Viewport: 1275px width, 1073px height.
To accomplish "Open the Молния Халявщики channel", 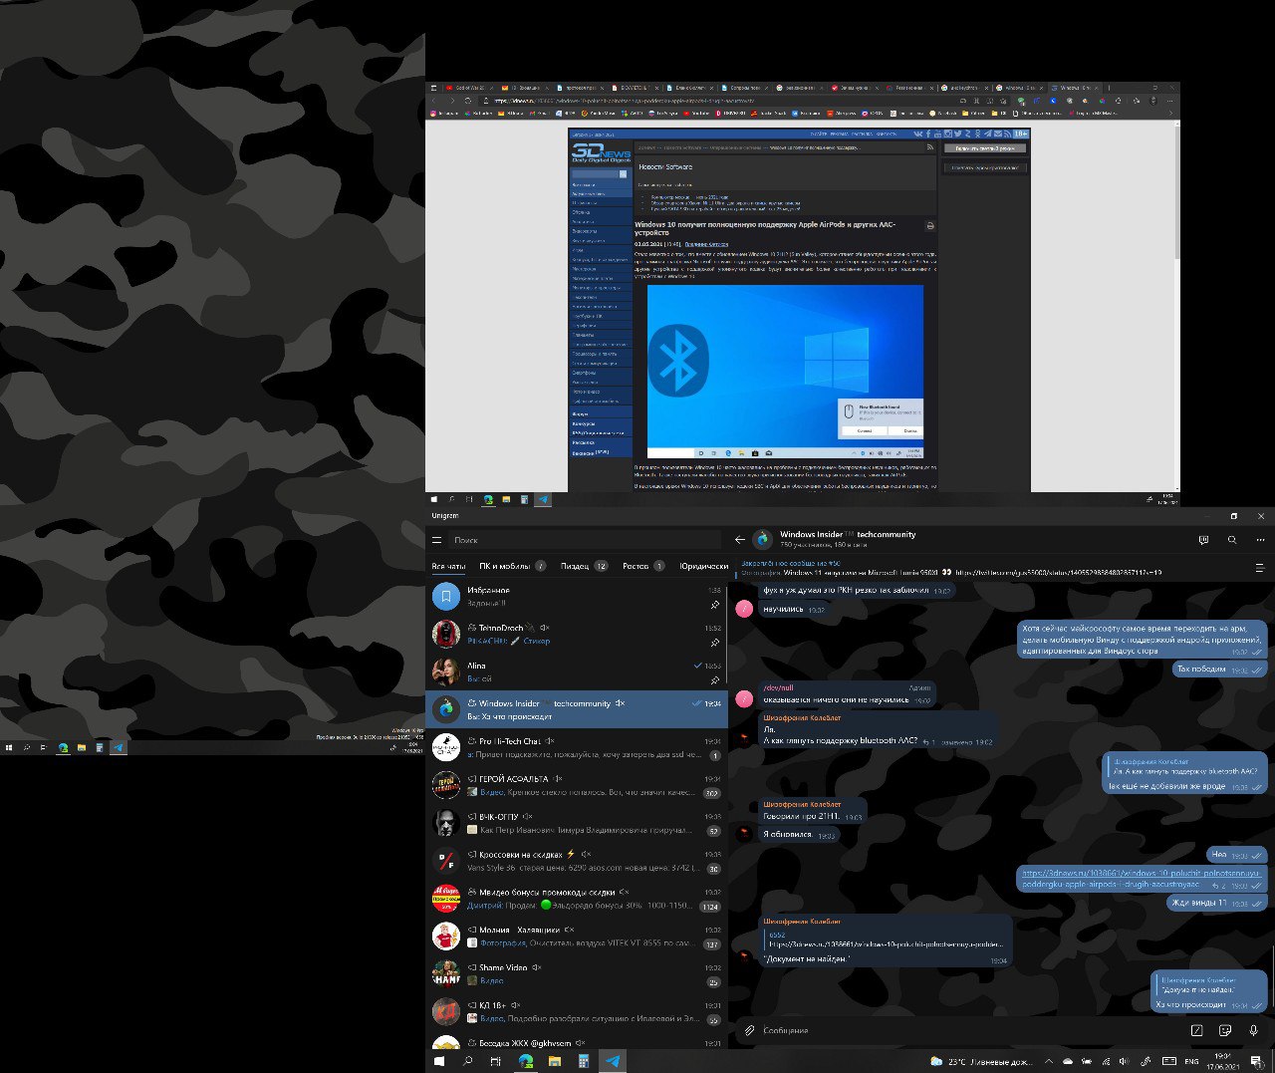I will [577, 937].
